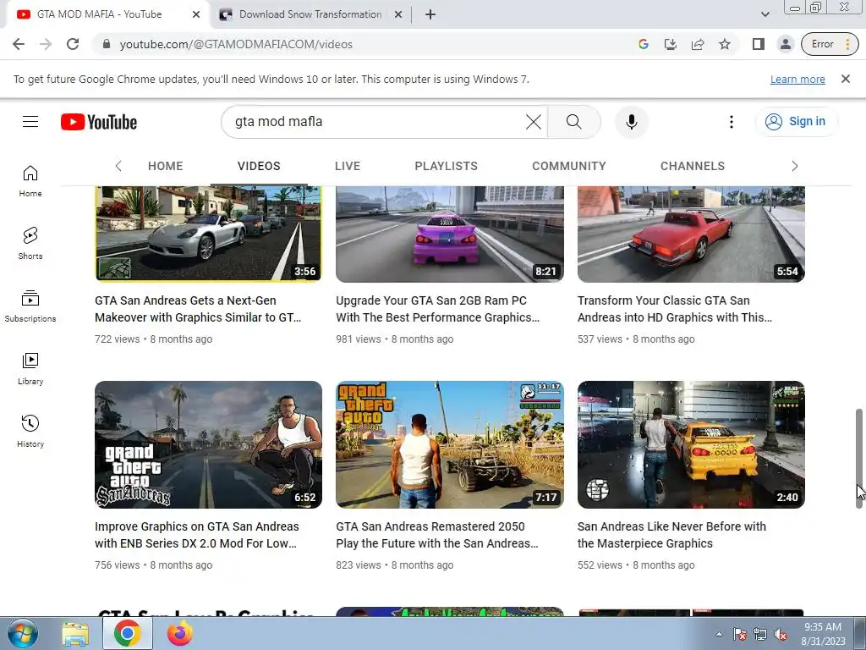866x650 pixels.
Task: Click the Chrome Error update button
Action: tap(830, 44)
